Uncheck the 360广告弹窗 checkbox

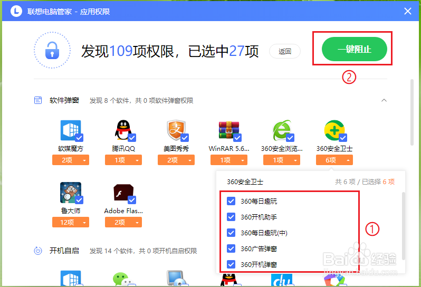click(x=231, y=248)
